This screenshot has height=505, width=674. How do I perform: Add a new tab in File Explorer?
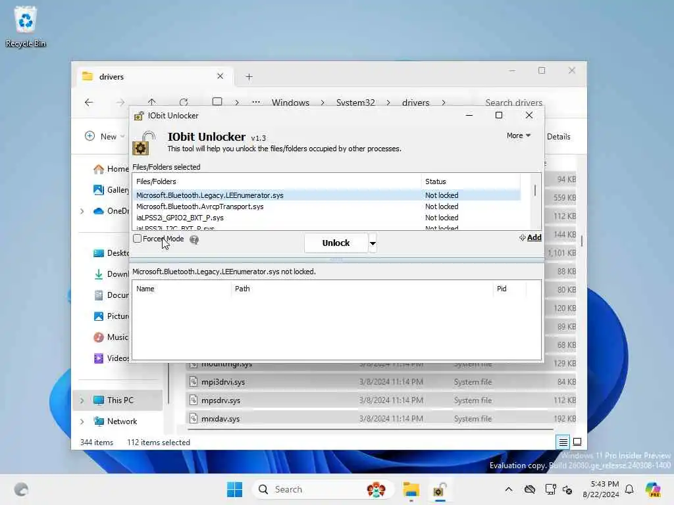tap(249, 77)
